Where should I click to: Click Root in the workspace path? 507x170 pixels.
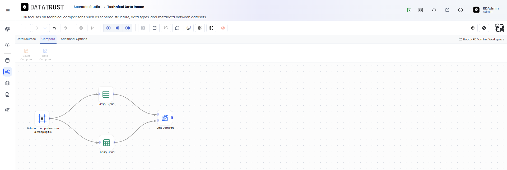pyautogui.click(x=466, y=39)
